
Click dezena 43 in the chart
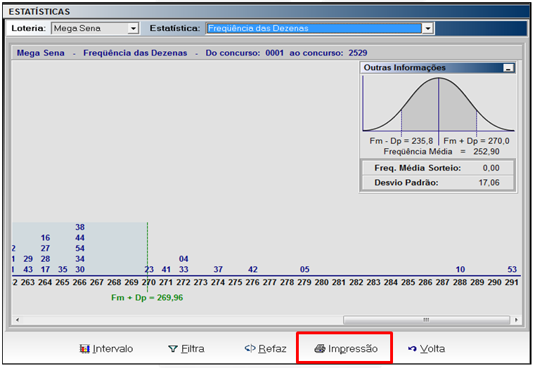[28, 270]
